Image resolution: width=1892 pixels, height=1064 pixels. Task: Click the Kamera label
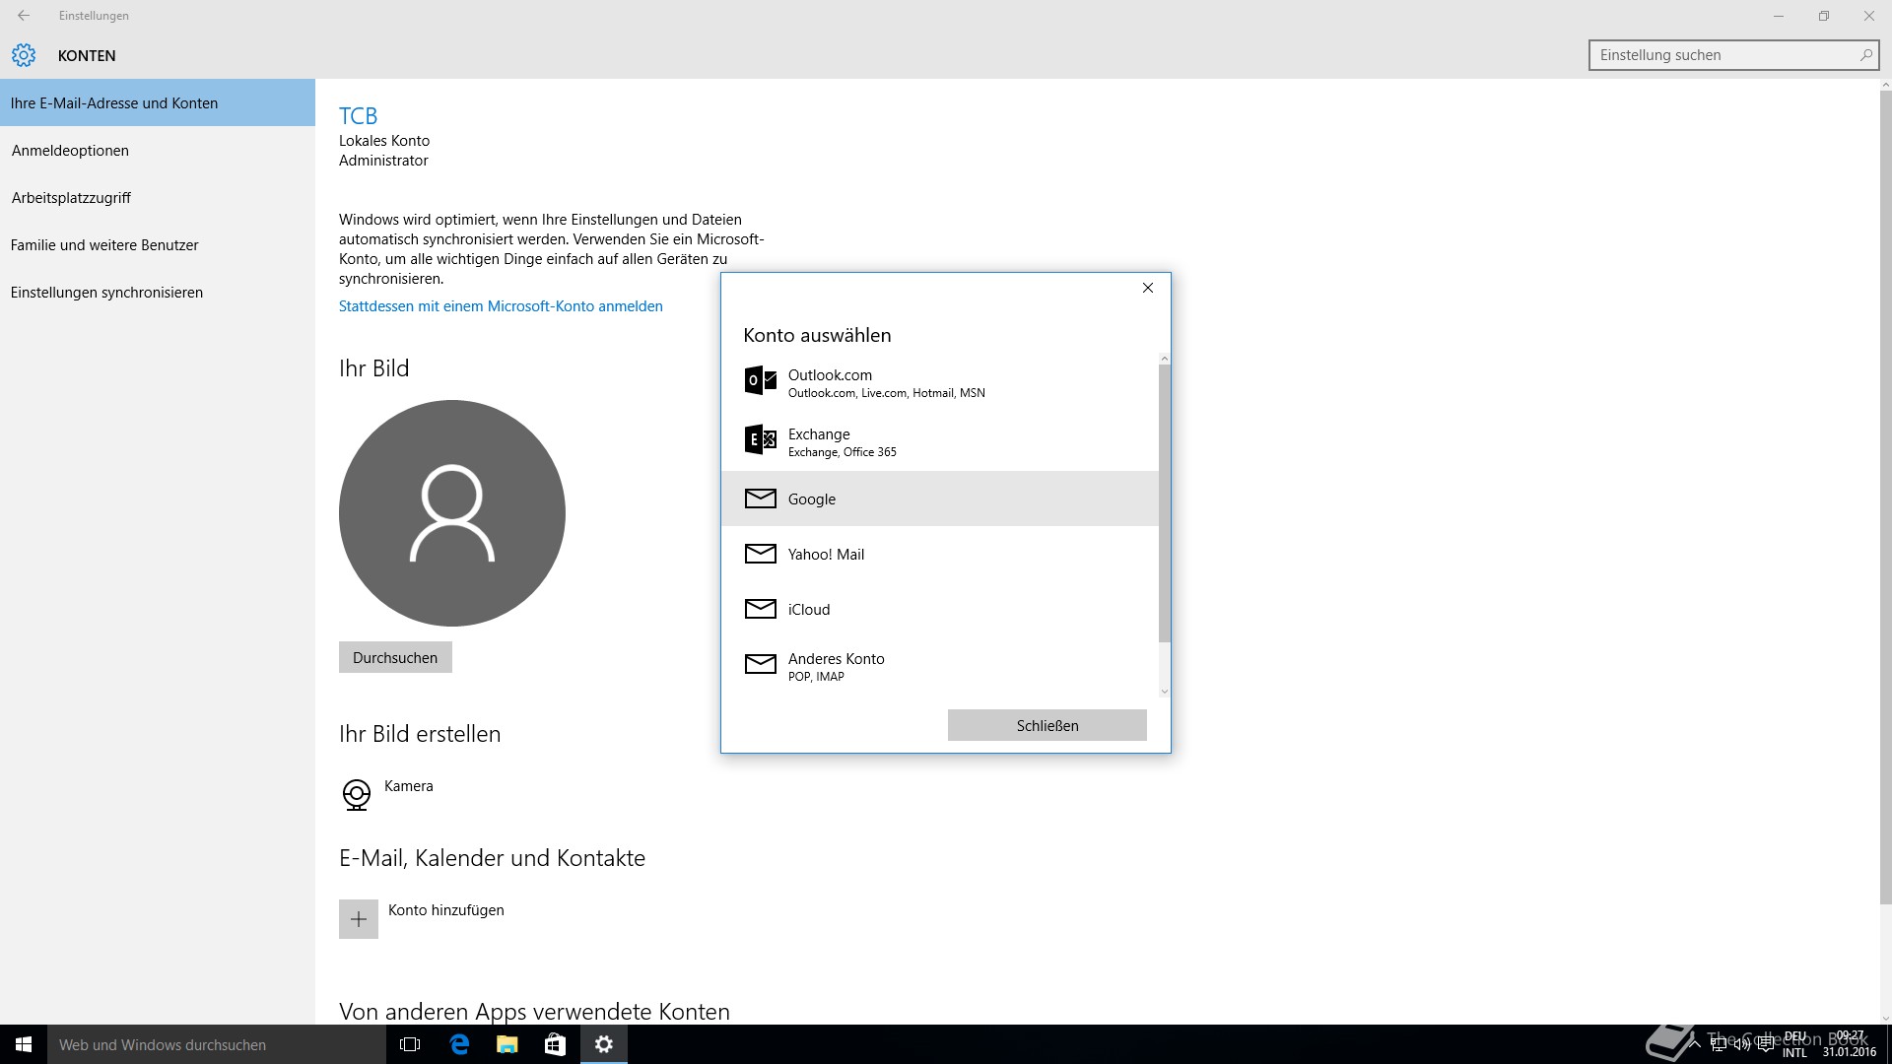[x=408, y=786]
